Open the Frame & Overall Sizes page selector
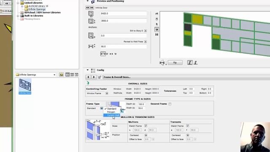 pyautogui.click(x=186, y=77)
